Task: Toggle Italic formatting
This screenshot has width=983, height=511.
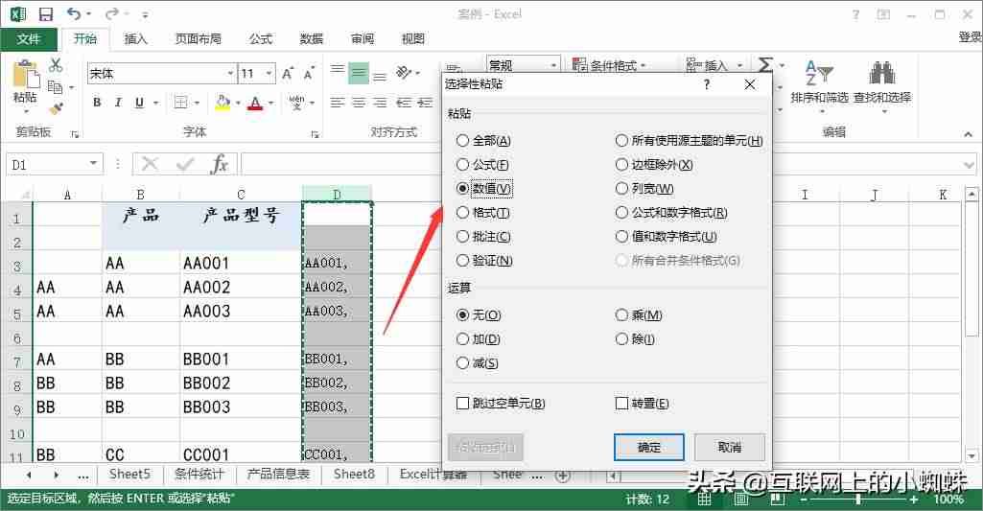Action: click(x=118, y=103)
